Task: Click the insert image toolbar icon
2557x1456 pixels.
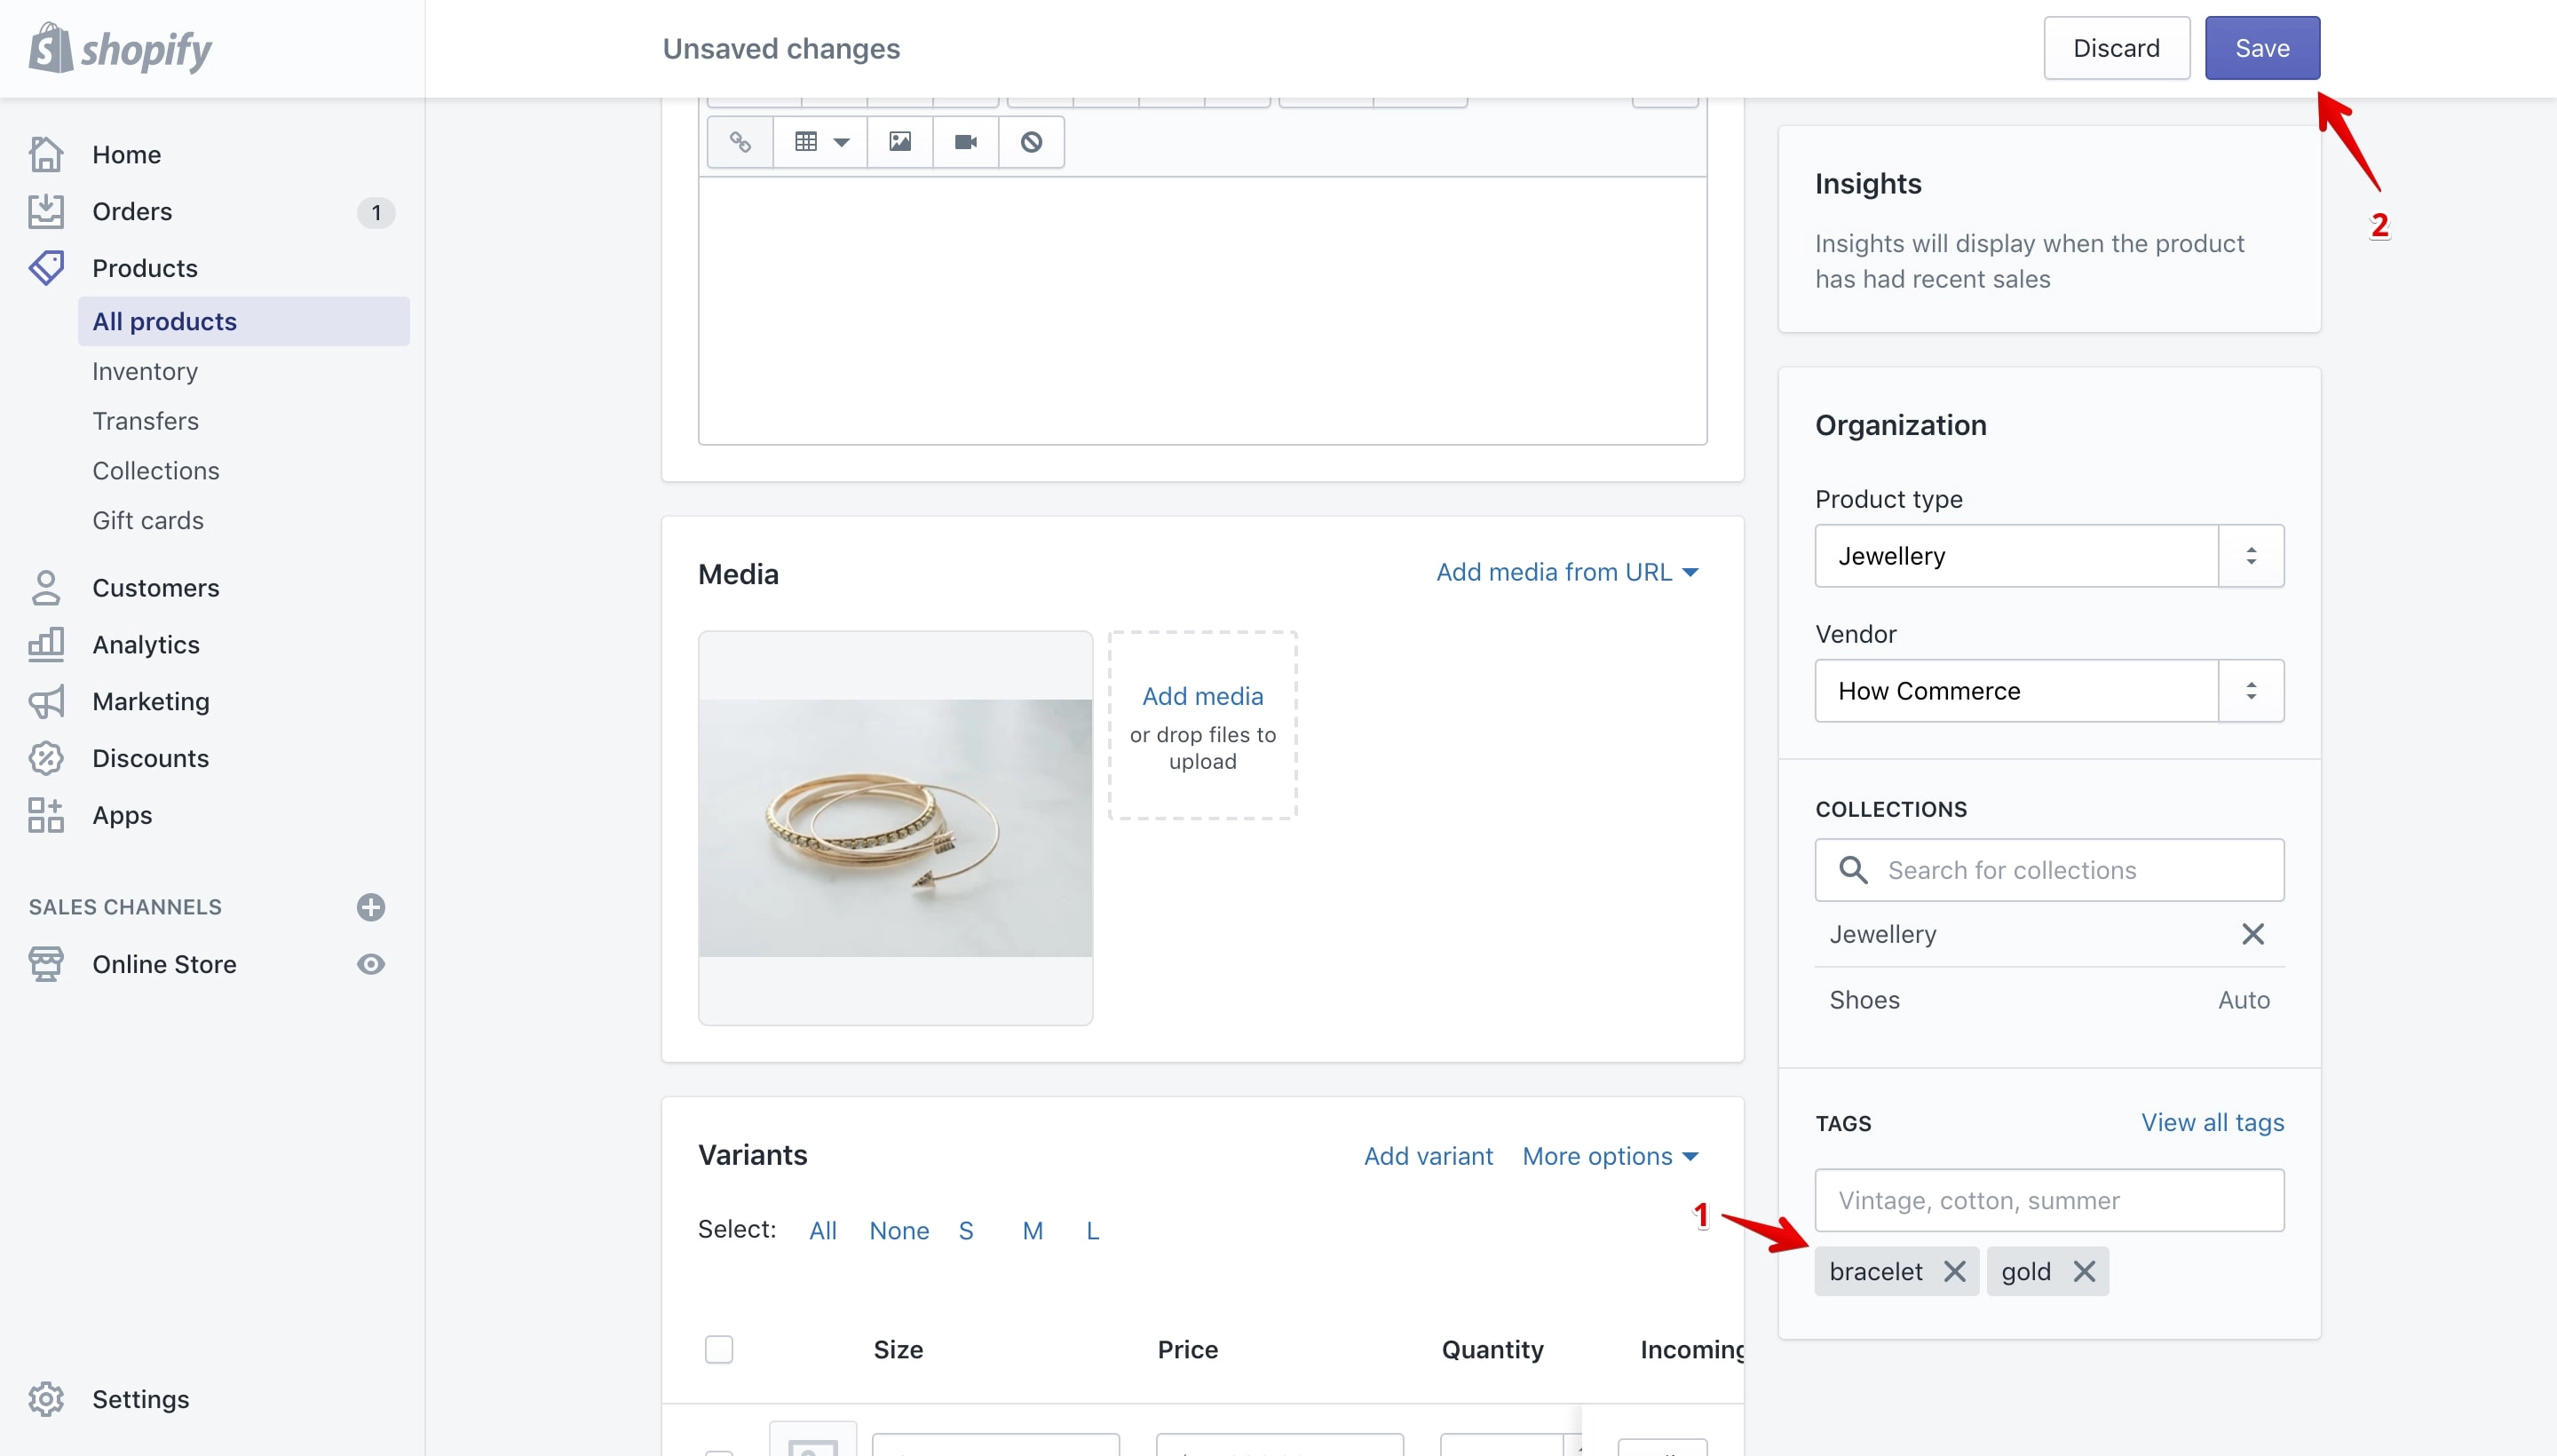Action: (x=900, y=142)
